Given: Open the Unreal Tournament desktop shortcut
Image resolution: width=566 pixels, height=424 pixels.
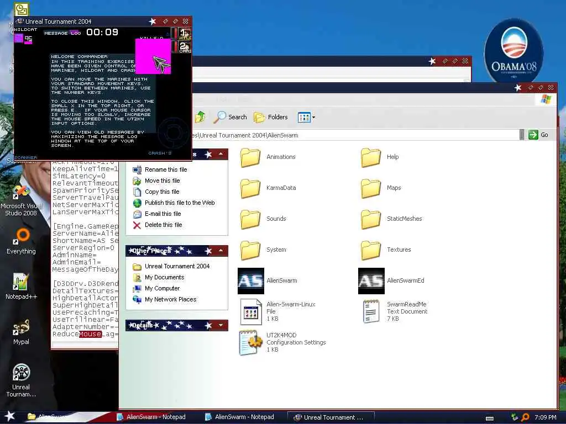Looking at the screenshot, I should [22, 380].
